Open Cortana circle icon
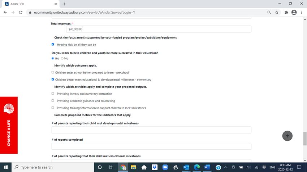Screen dimensions: 307x172 [100, 167]
